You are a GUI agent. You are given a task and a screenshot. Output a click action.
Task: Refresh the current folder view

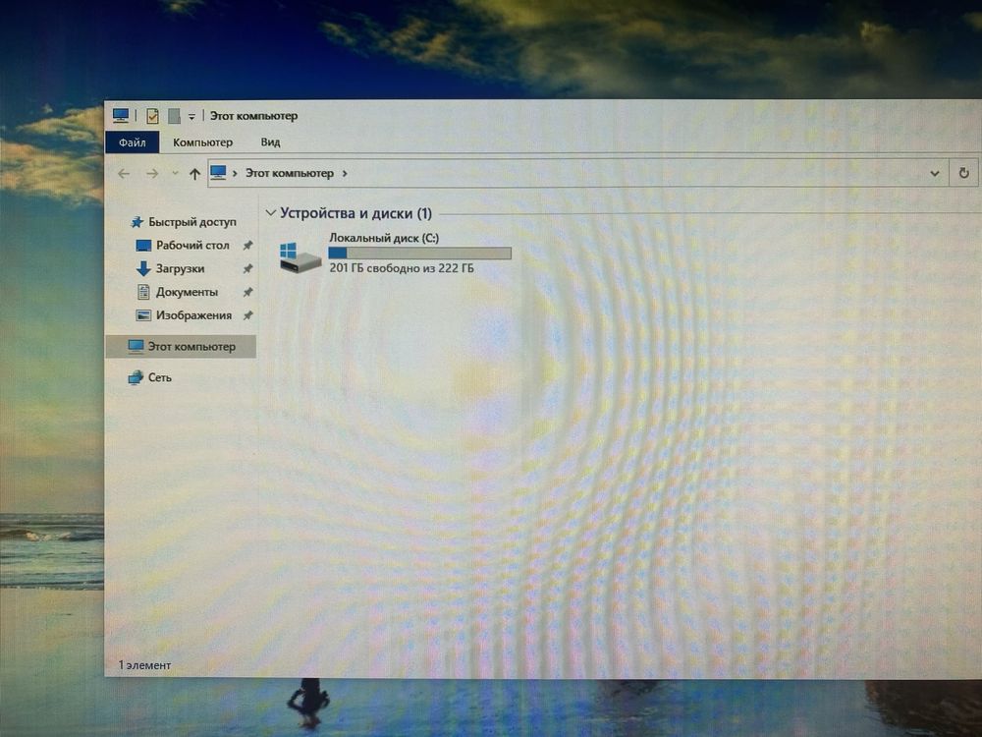[x=964, y=173]
